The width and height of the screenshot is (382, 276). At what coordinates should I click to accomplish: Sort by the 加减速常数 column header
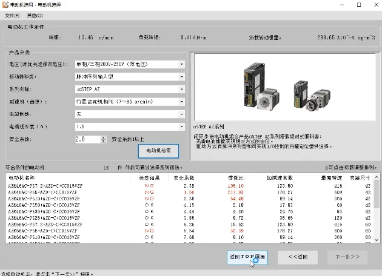270,178
